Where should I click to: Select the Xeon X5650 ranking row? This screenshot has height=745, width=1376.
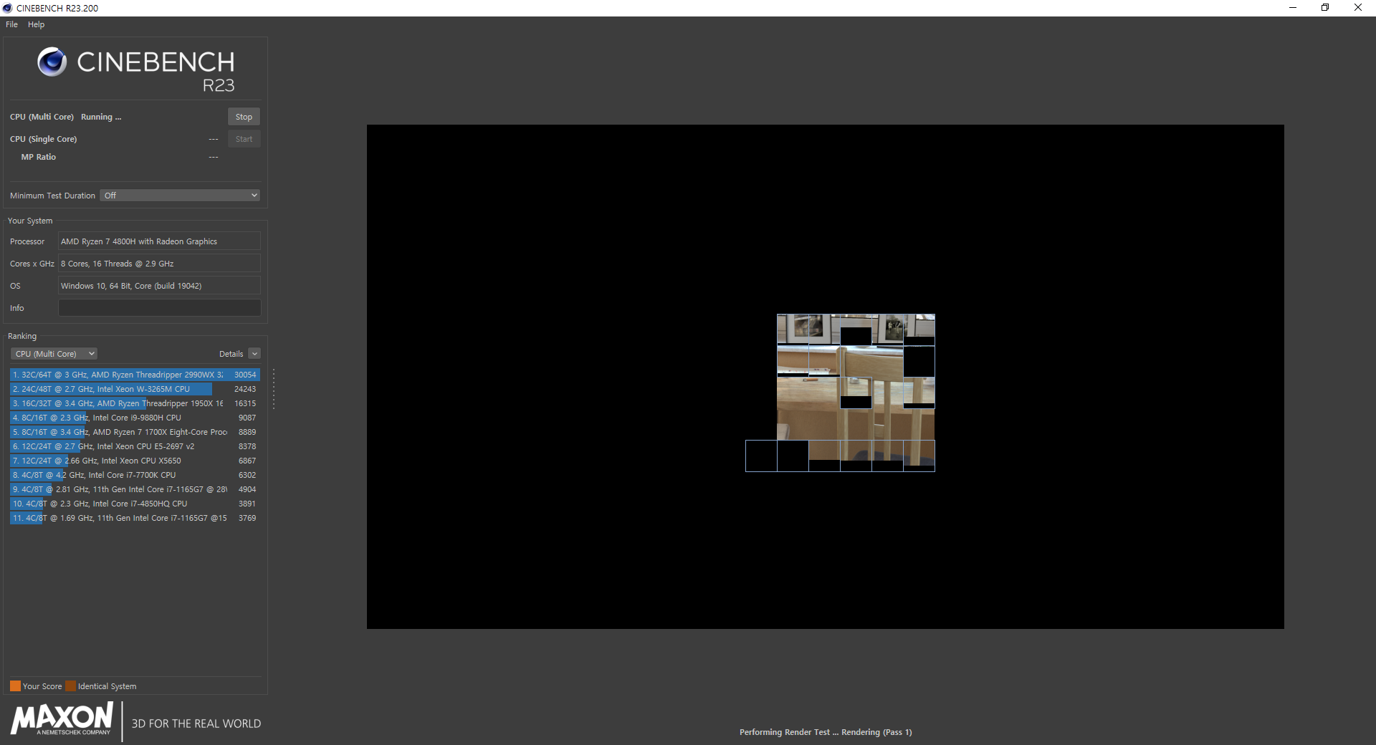click(x=135, y=461)
